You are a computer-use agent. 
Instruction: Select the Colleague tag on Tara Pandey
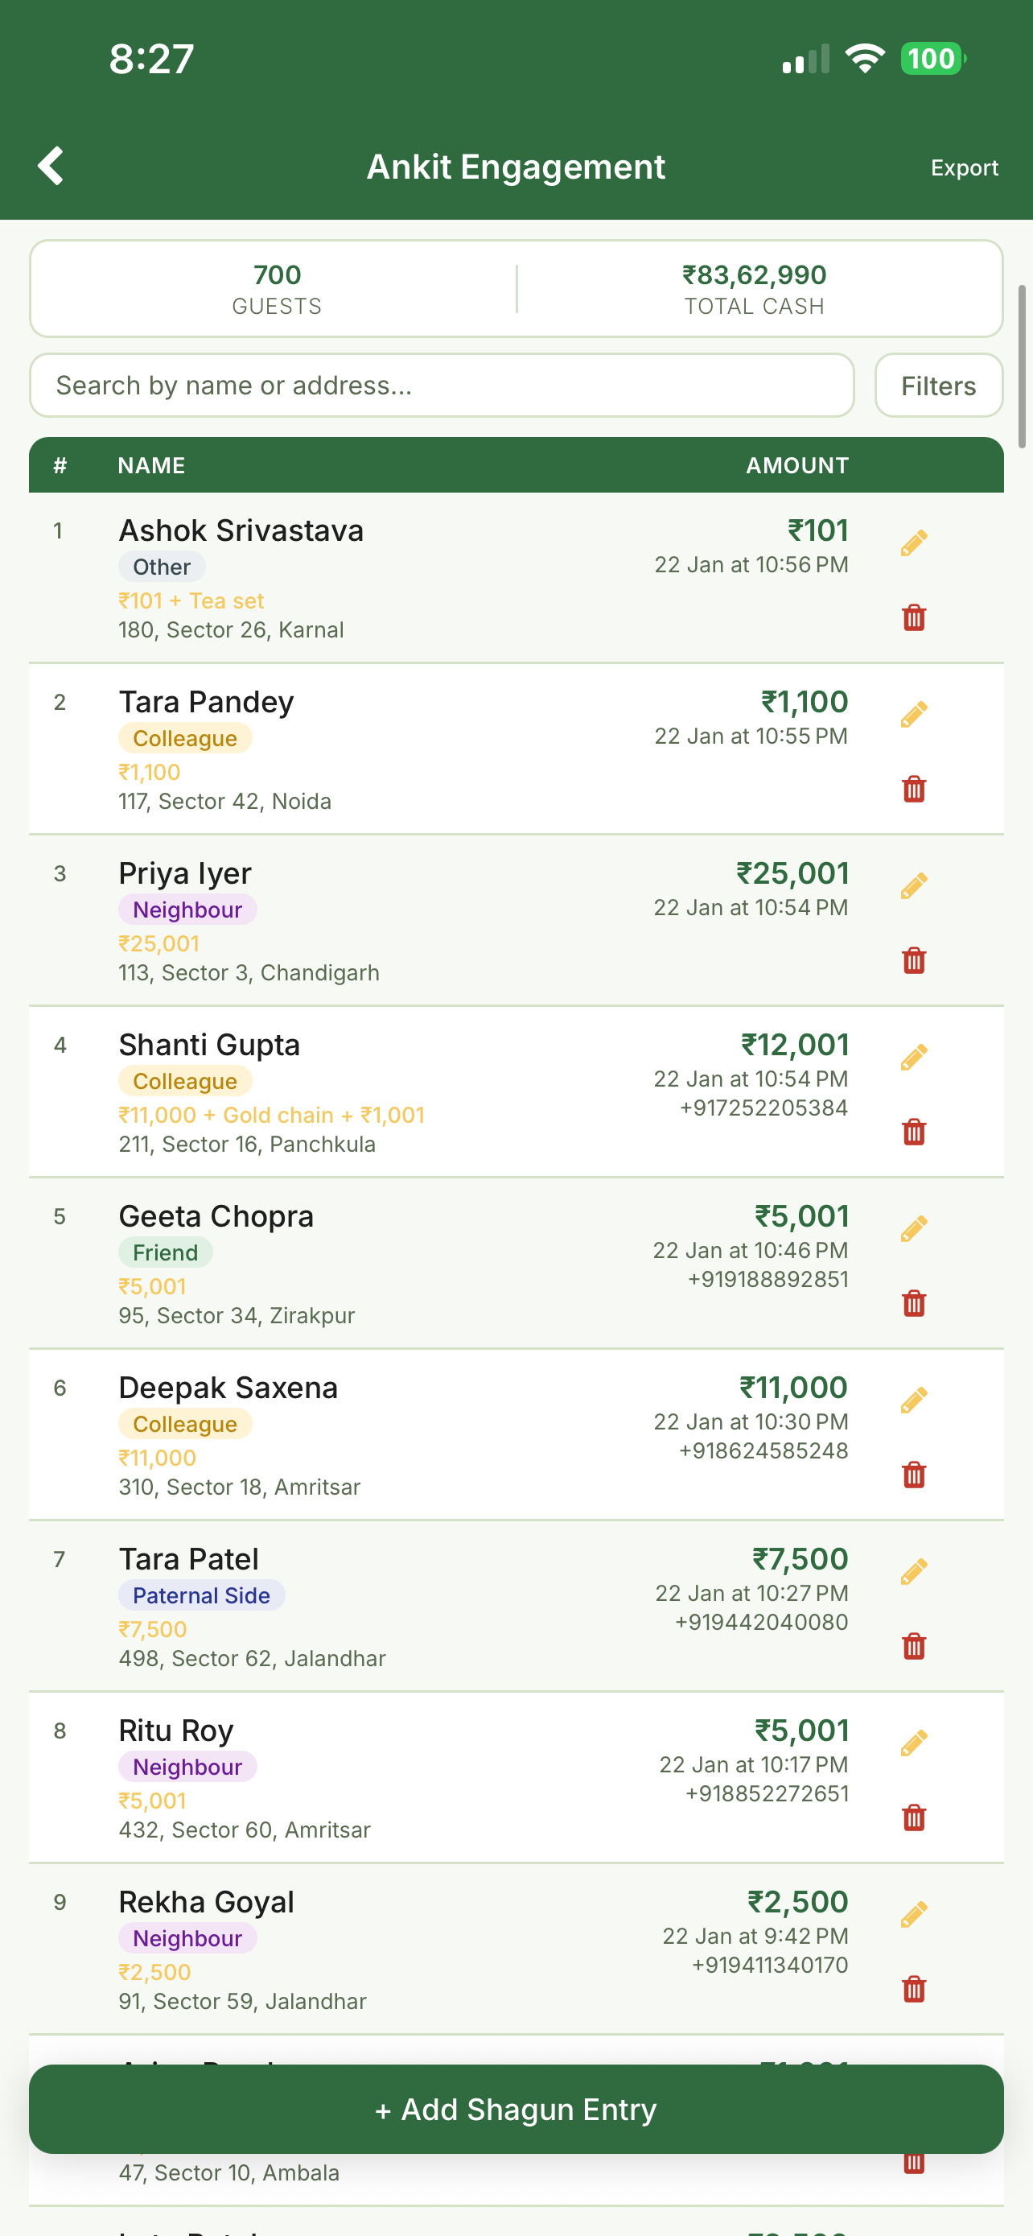click(x=185, y=739)
